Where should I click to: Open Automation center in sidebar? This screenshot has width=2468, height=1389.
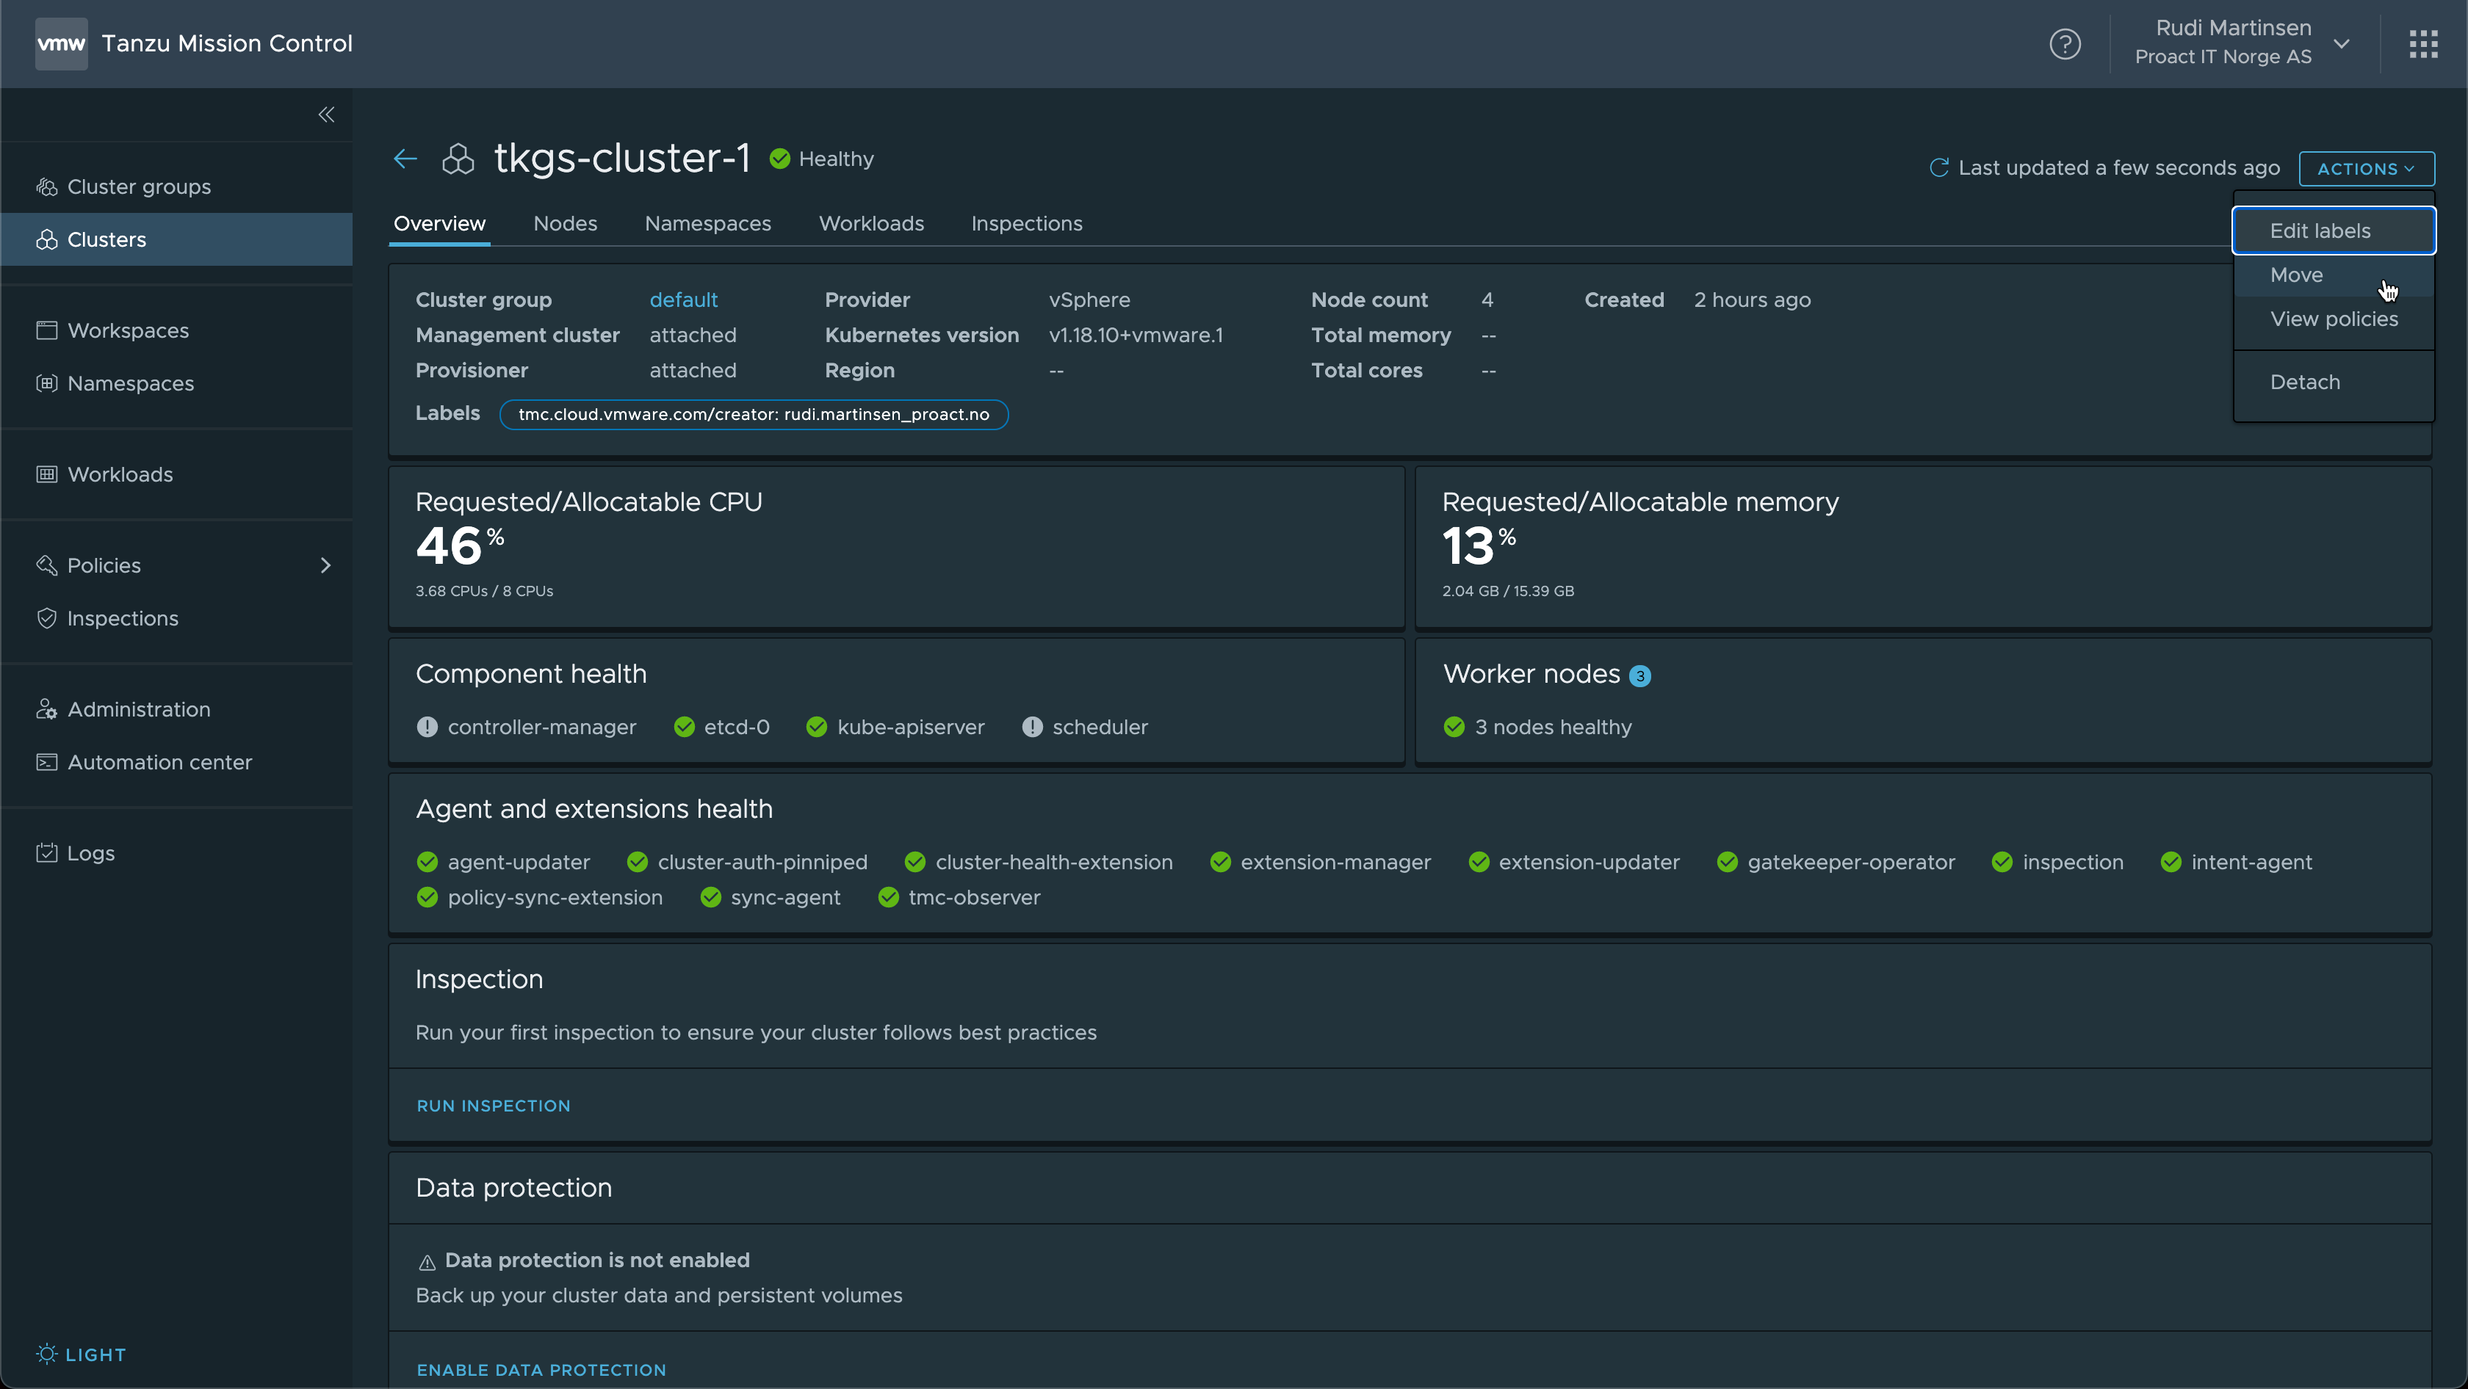(x=176, y=762)
